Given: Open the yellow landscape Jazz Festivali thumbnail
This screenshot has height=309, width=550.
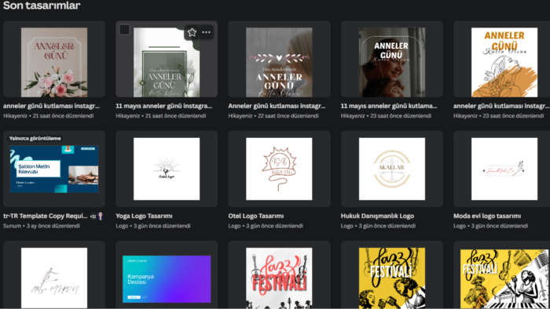Looking at the screenshot, I should (504, 278).
